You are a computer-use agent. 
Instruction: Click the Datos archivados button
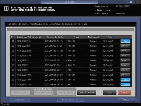click(43, 93)
